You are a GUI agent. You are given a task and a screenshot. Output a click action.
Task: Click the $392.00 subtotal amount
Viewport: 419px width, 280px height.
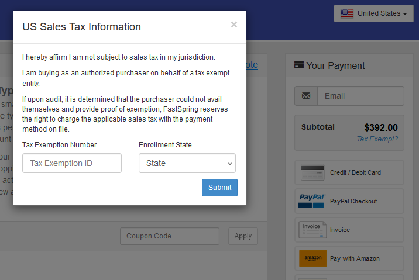(381, 127)
